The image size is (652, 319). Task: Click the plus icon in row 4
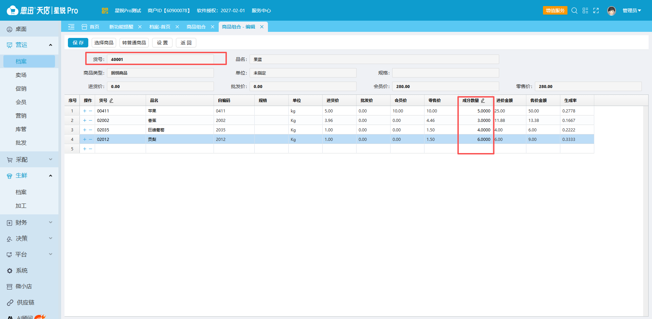point(85,139)
